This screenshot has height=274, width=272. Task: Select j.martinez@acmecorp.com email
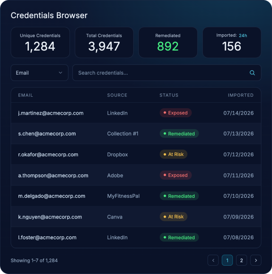[51, 113]
